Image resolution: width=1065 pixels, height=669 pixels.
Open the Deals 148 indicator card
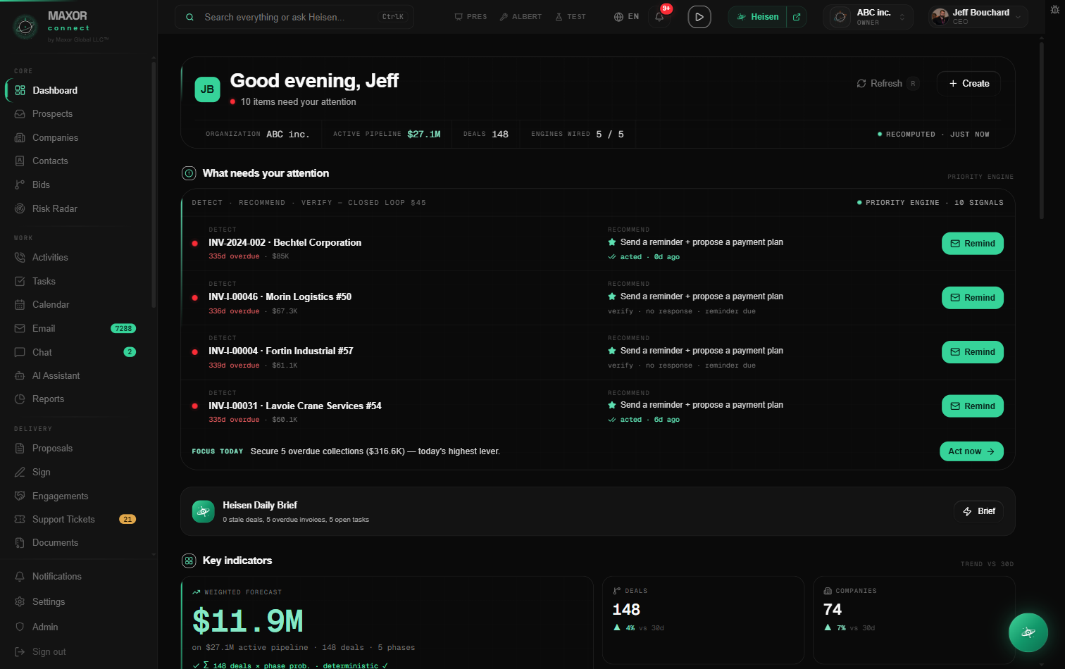click(703, 620)
